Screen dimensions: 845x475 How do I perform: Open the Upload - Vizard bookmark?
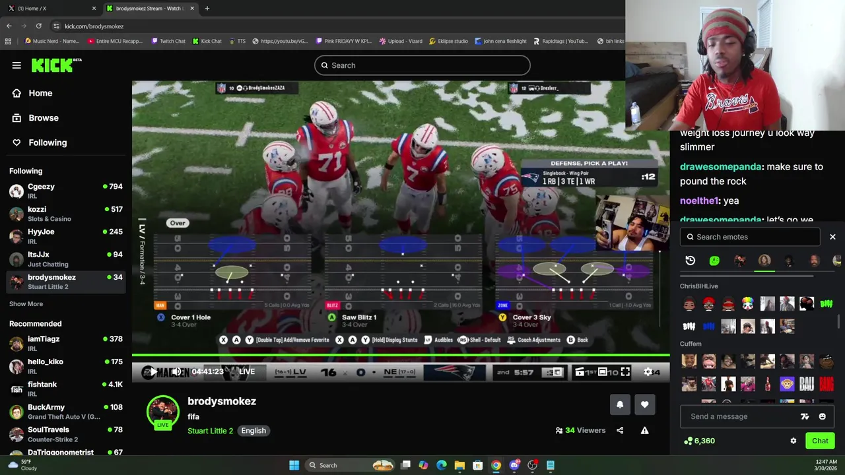click(x=401, y=41)
